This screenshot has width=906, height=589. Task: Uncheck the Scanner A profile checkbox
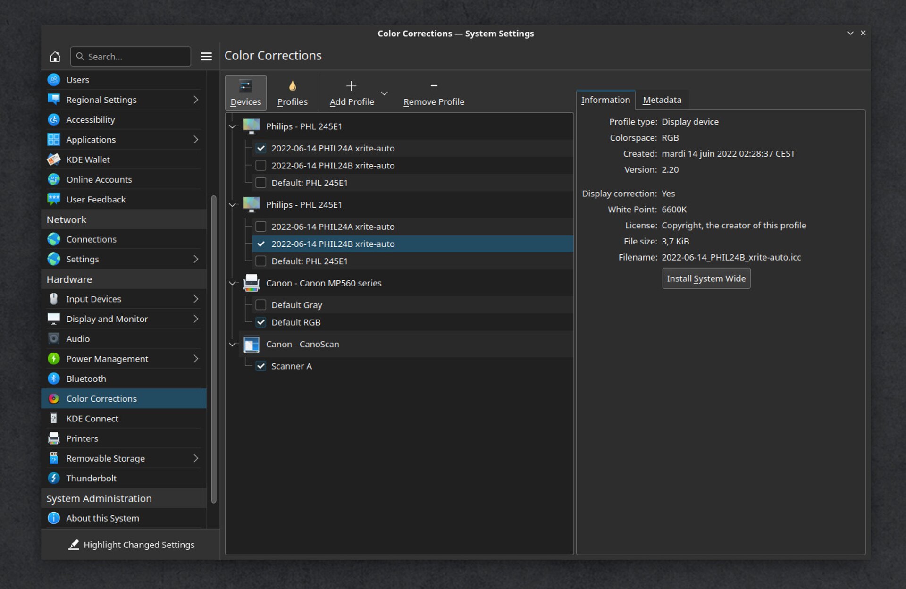pyautogui.click(x=260, y=366)
